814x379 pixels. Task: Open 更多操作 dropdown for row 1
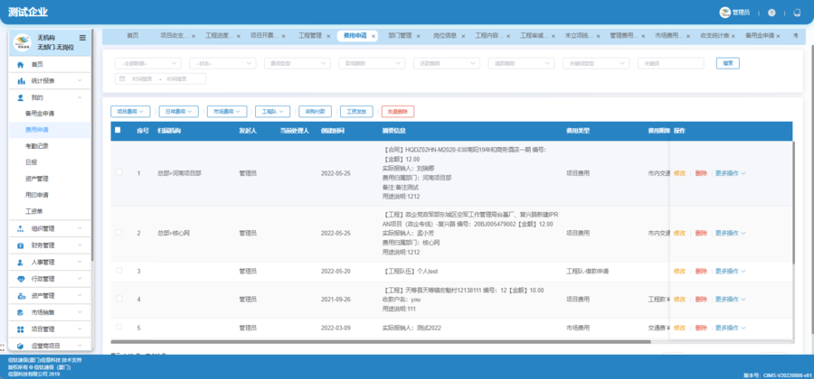pos(730,173)
